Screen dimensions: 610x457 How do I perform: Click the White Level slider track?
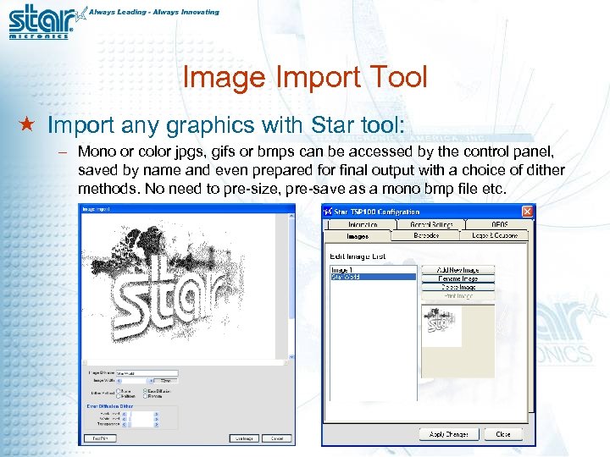pyautogui.click(x=140, y=419)
